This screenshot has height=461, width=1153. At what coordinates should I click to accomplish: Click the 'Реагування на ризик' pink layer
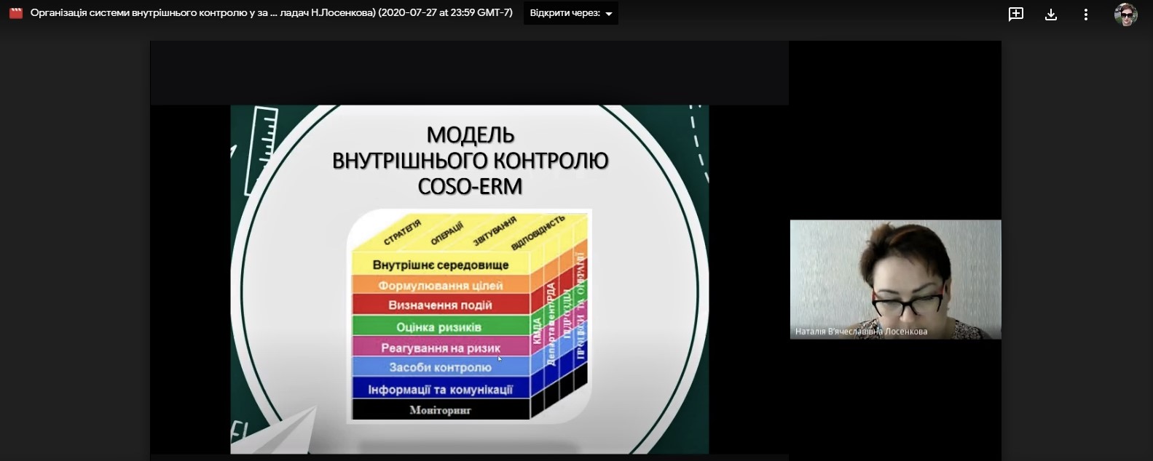[441, 348]
